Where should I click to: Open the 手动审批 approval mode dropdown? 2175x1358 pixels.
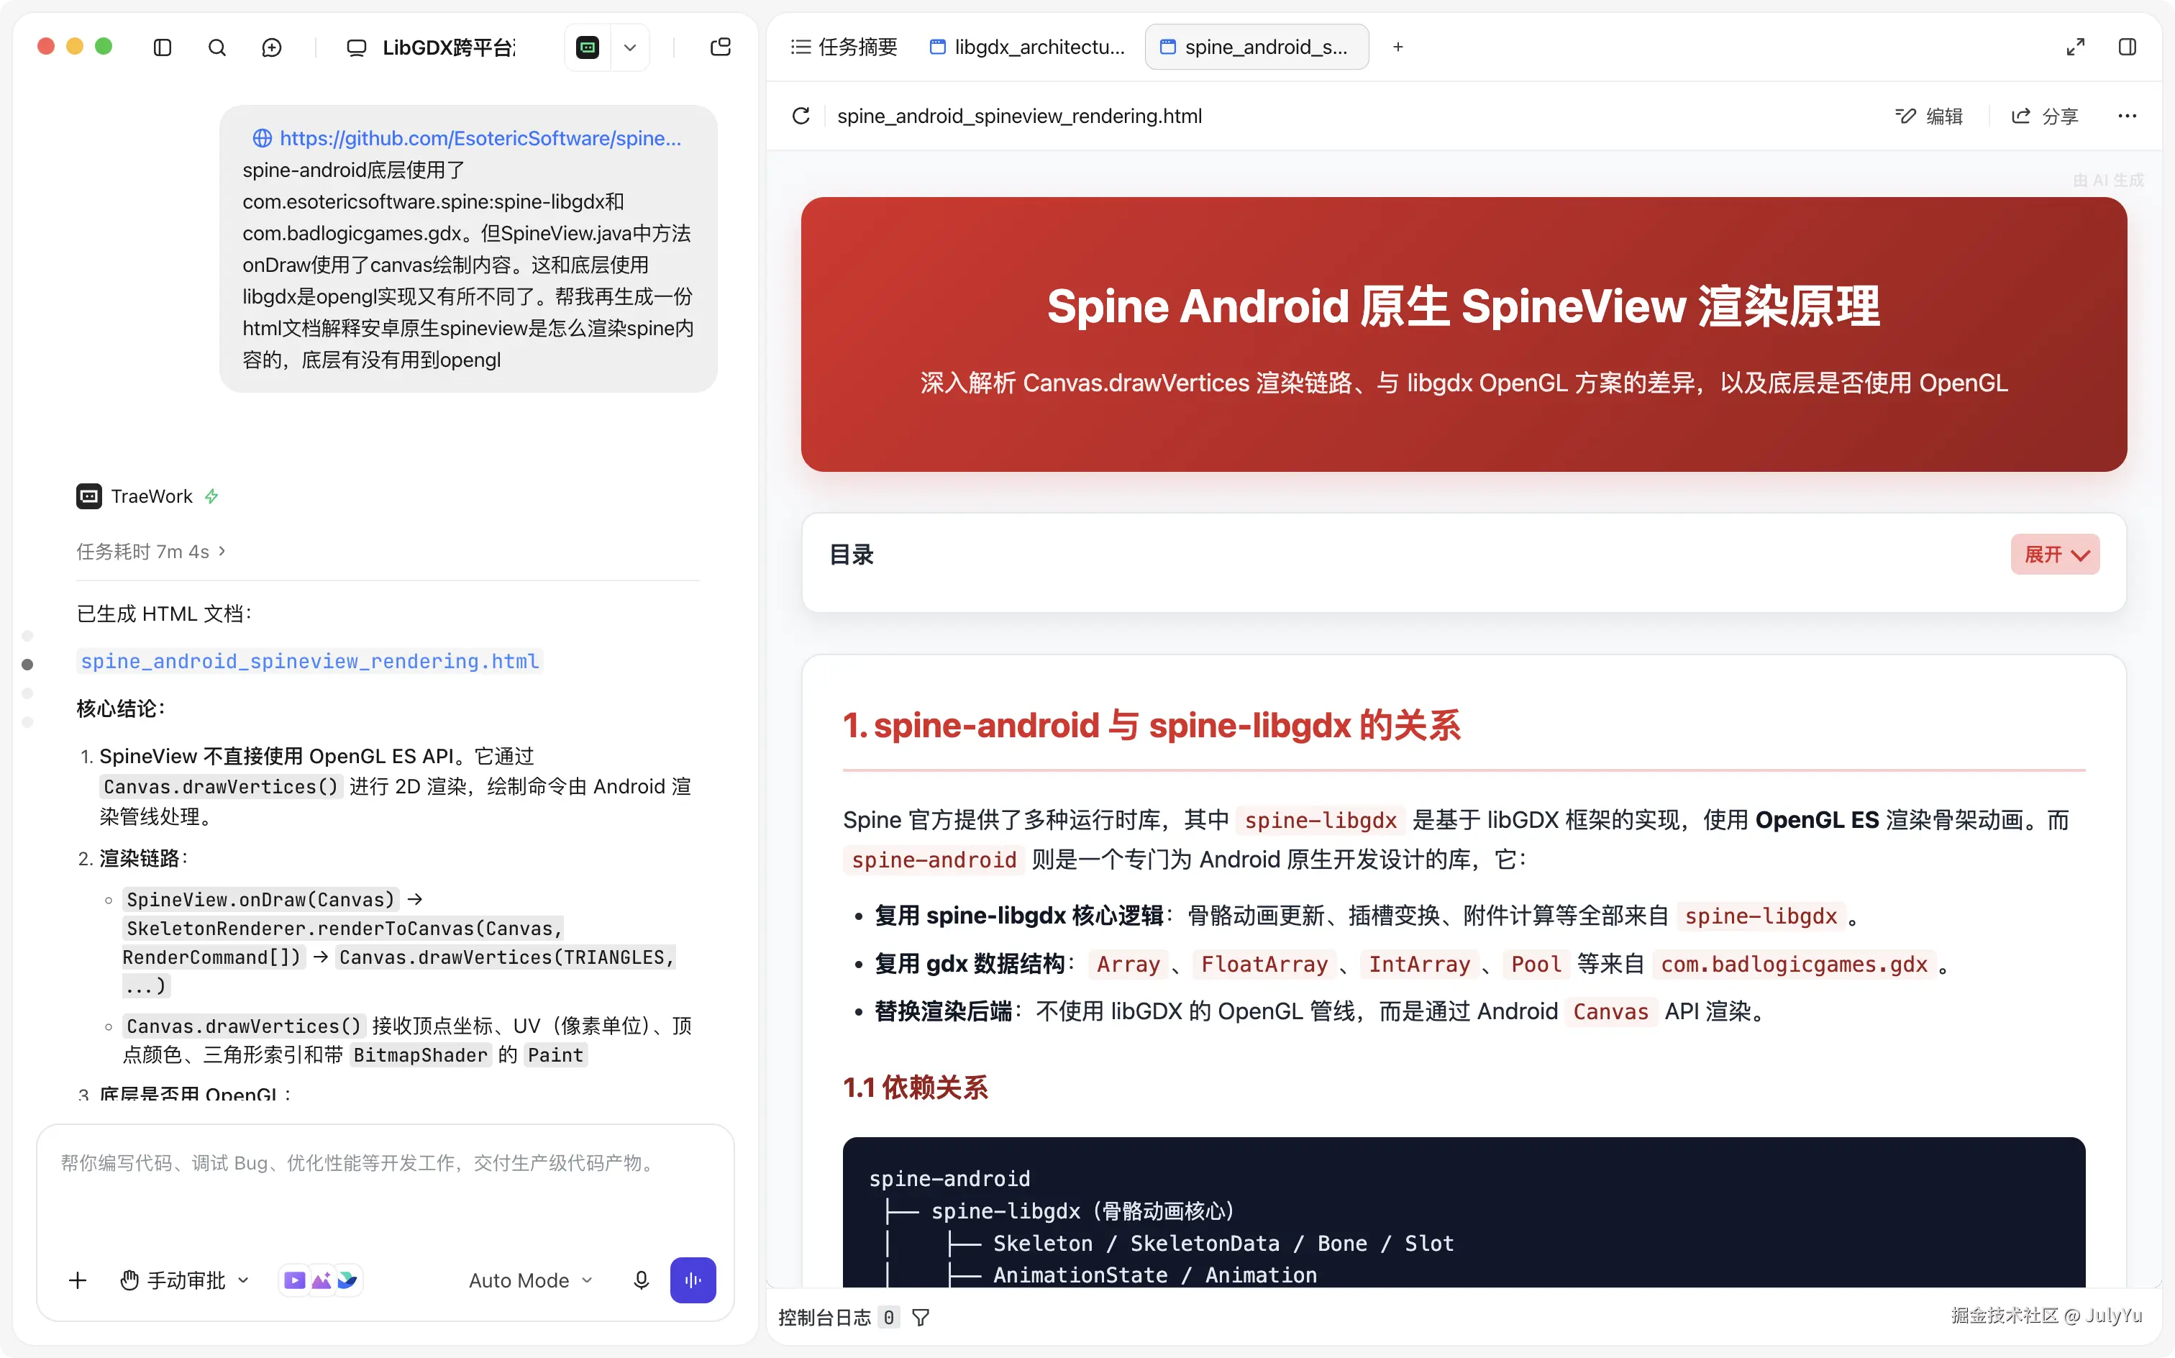coord(184,1280)
